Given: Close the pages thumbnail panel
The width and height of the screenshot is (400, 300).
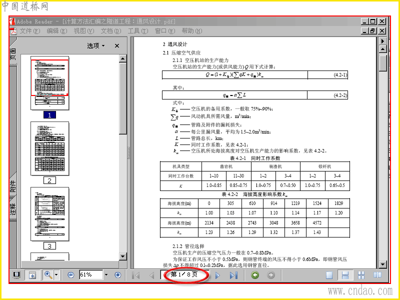Looking at the screenshot, I should 117,45.
